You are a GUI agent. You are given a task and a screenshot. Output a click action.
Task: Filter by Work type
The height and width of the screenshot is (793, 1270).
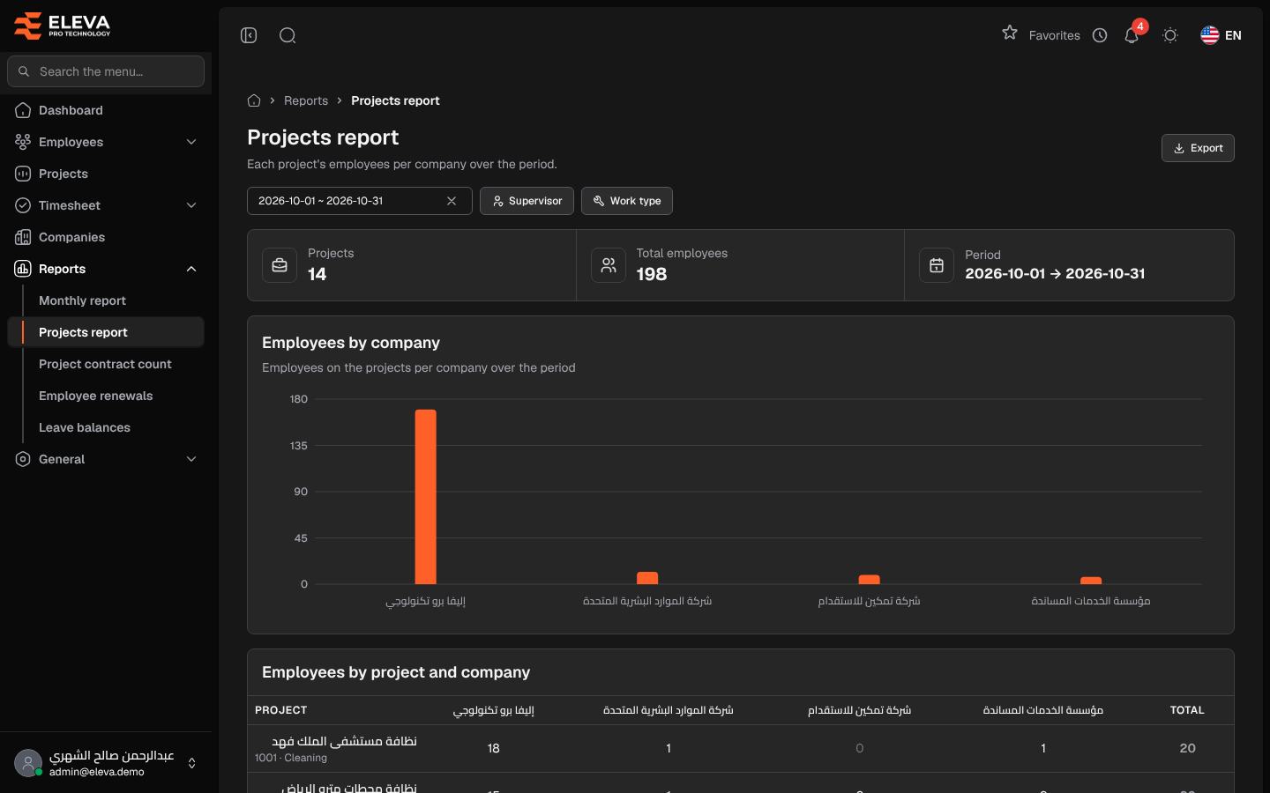pos(627,201)
